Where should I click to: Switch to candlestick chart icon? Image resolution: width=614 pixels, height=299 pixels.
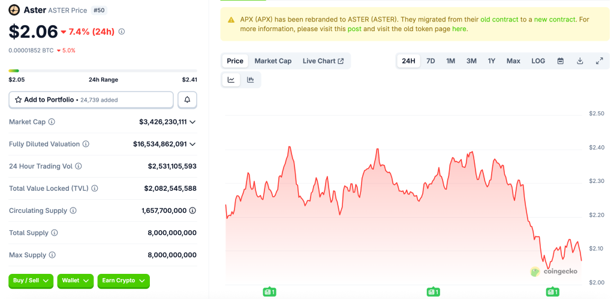(250, 80)
